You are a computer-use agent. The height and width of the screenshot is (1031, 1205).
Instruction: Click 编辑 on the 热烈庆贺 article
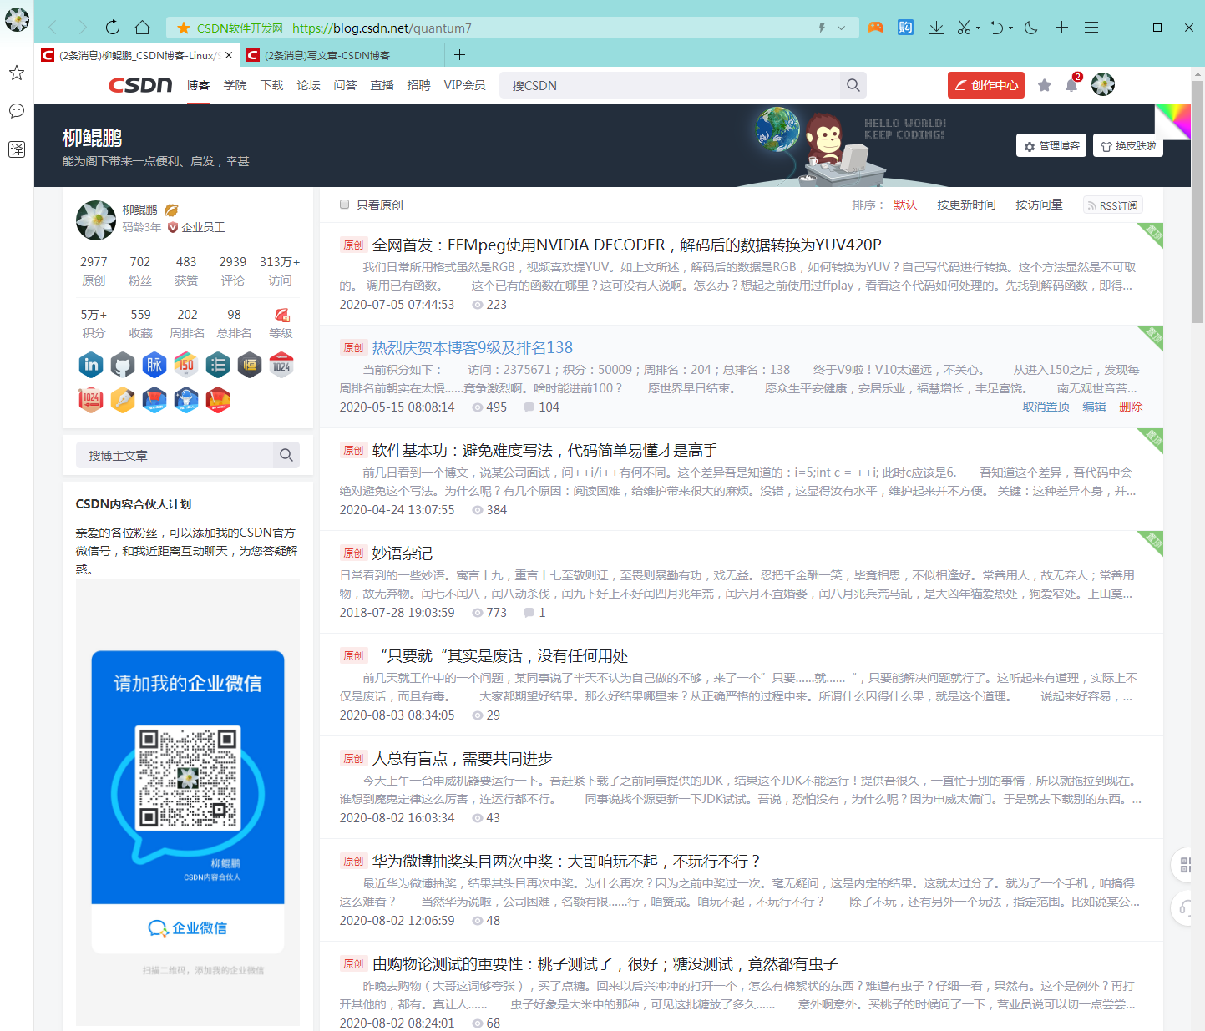pos(1095,407)
